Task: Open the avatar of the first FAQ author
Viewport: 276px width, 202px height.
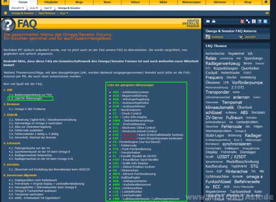Action: coord(208,37)
